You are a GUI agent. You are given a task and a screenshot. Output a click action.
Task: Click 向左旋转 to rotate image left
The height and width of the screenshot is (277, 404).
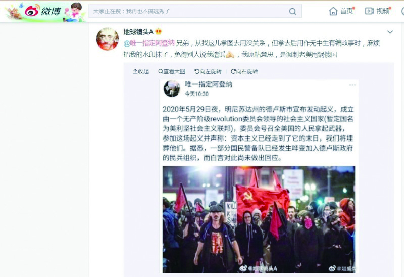point(208,71)
